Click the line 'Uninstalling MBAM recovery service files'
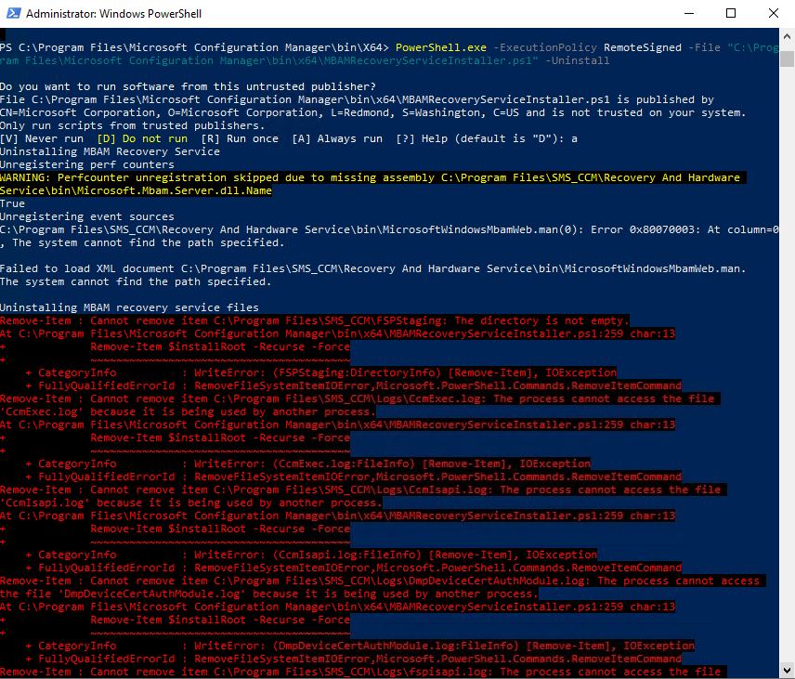The image size is (795, 679). (x=129, y=307)
